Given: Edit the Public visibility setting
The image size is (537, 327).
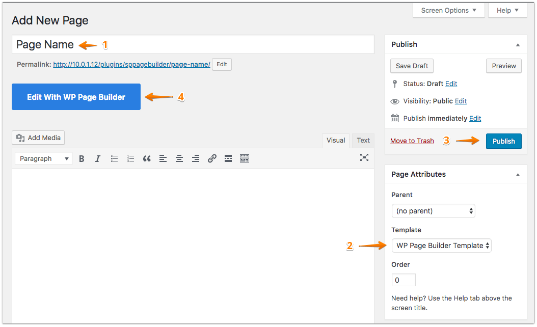Looking at the screenshot, I should [461, 101].
